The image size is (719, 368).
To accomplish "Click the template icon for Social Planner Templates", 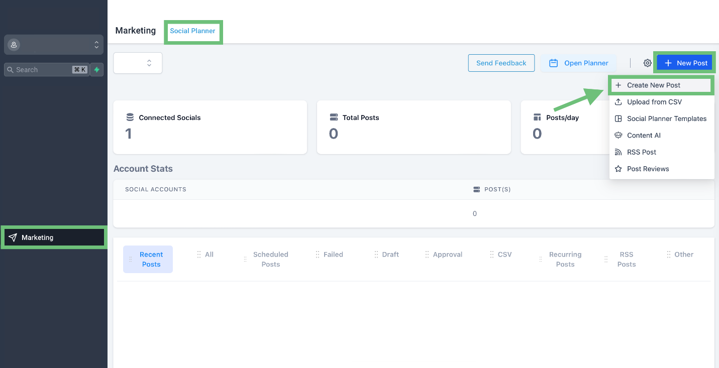I will [619, 119].
